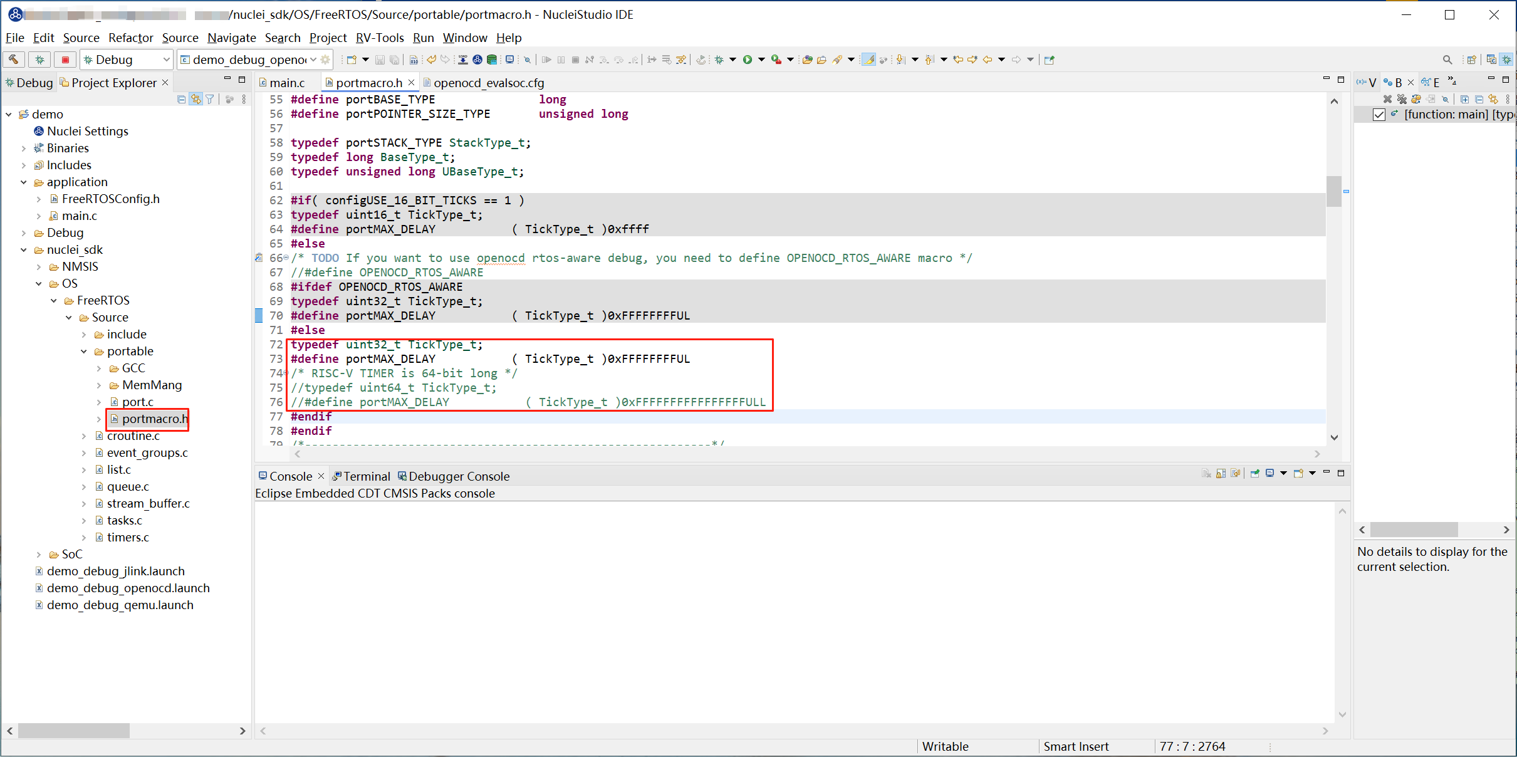The image size is (1517, 757).
Task: Open demo_debug_openocd.launch file
Action: point(128,588)
